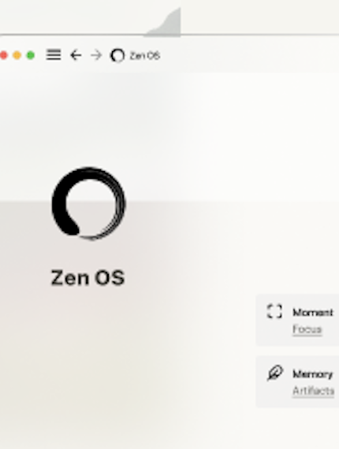Screen dimensions: 339x449
Task: Open the hamburger sidebar menu
Action: pyautogui.click(x=54, y=55)
